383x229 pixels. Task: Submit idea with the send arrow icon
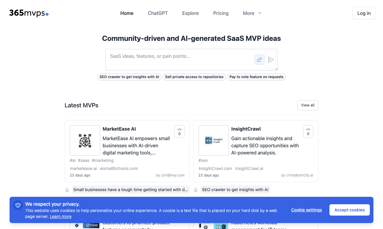point(271,60)
